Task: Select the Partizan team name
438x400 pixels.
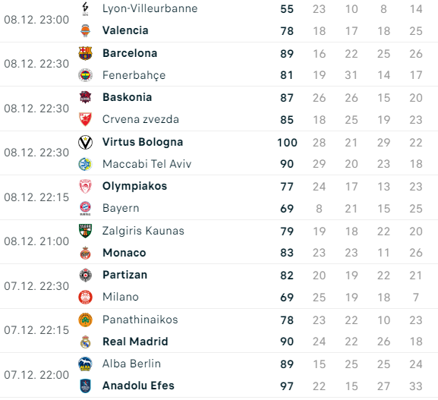Action: tap(124, 275)
